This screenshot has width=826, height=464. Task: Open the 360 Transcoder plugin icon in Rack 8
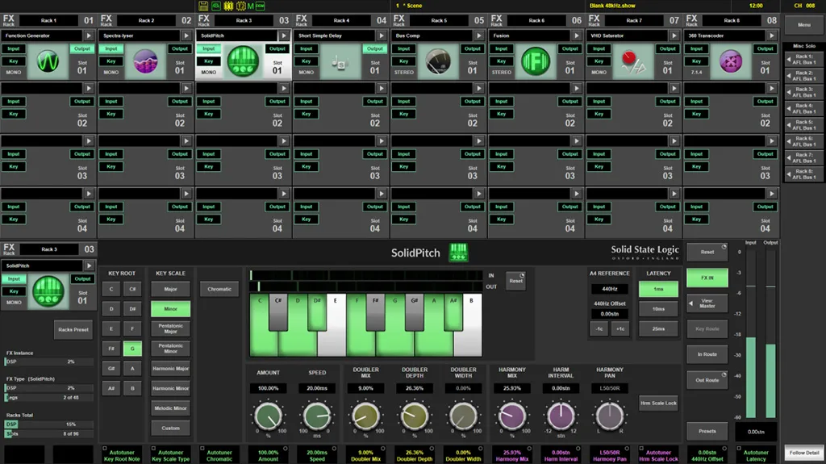click(731, 61)
